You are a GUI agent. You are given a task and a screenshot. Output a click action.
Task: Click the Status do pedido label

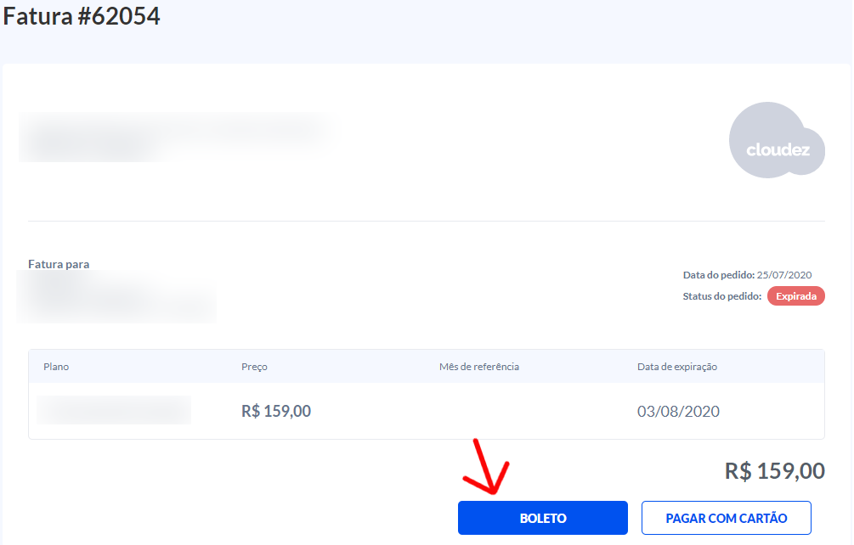[721, 296]
